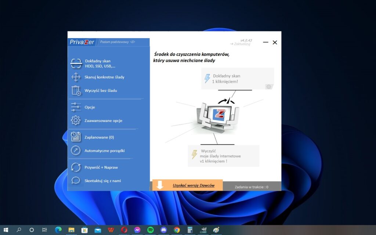Screen dimensions: 376x235
Task: Start Dokładny skan 1 kliknięciem
Action: [238, 79]
